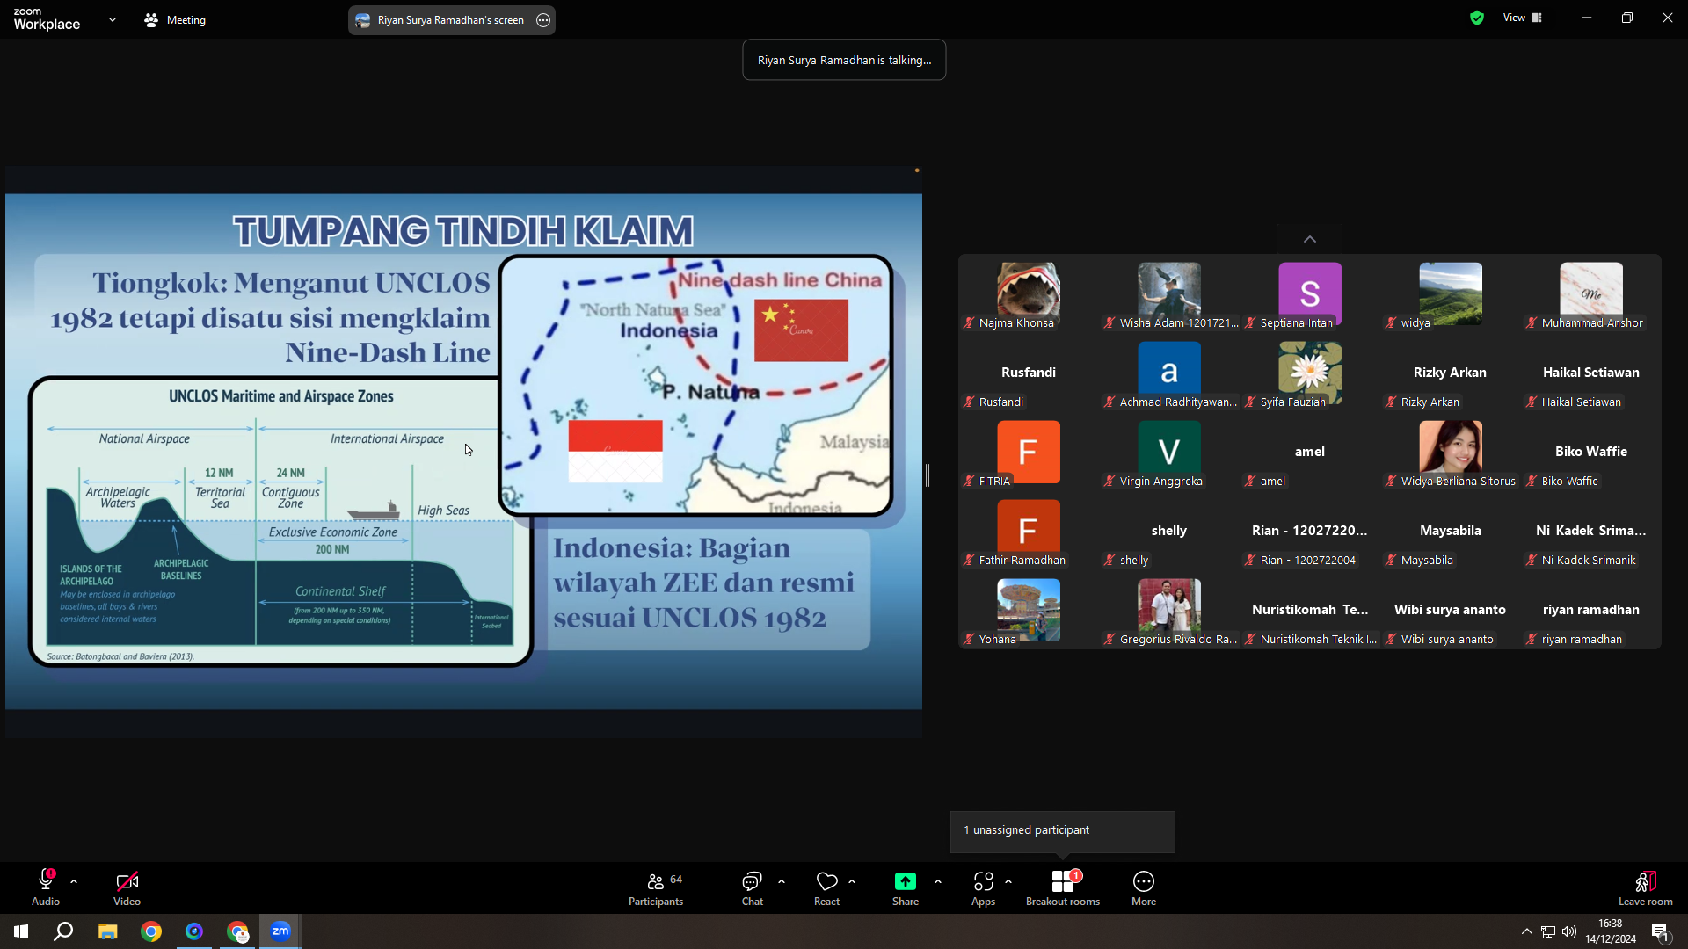The width and height of the screenshot is (1688, 949).
Task: Open the Windows notification center
Action: [1661, 932]
